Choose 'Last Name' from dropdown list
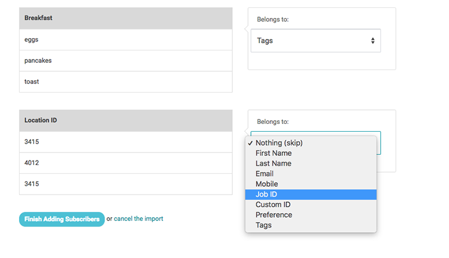 click(311, 163)
